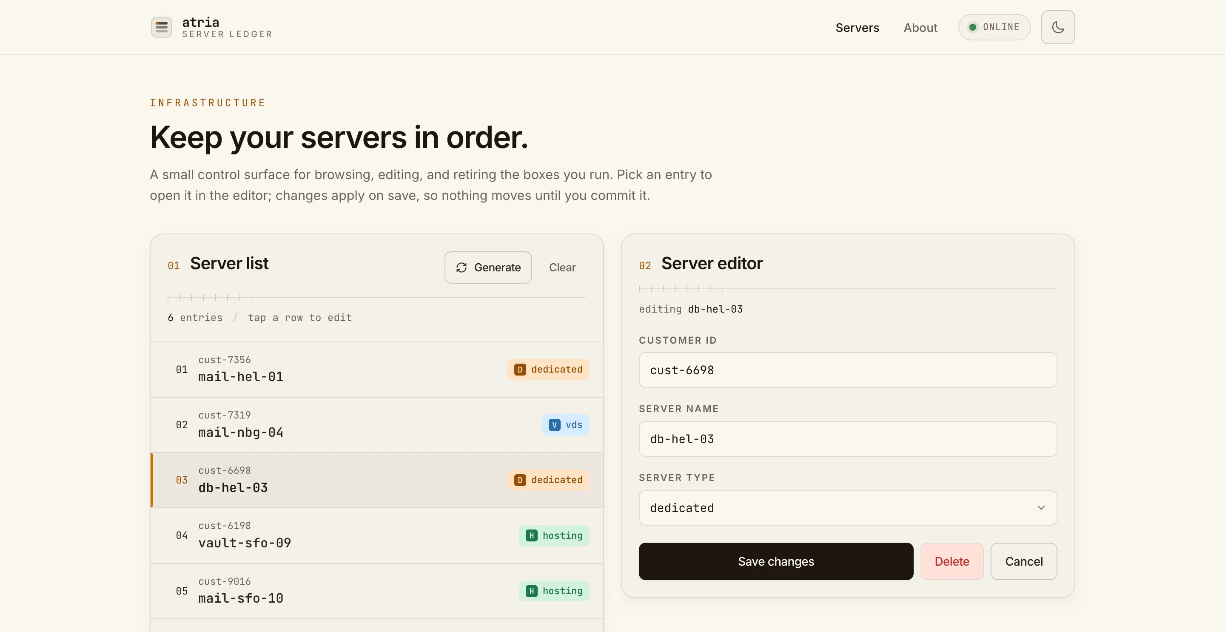The height and width of the screenshot is (632, 1225).
Task: Open the About nav item
Action: (920, 28)
